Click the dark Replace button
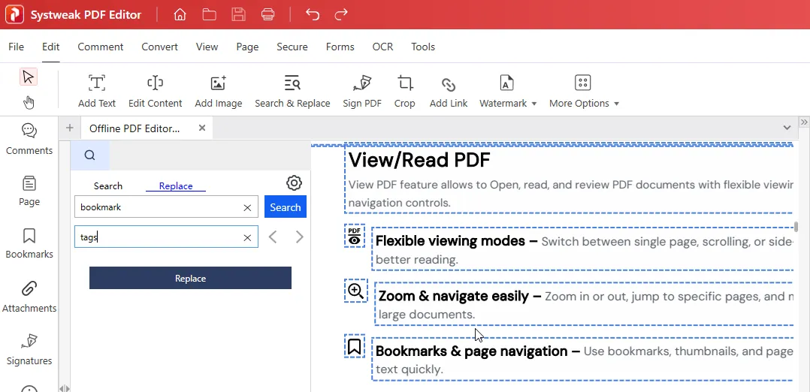 coord(190,278)
